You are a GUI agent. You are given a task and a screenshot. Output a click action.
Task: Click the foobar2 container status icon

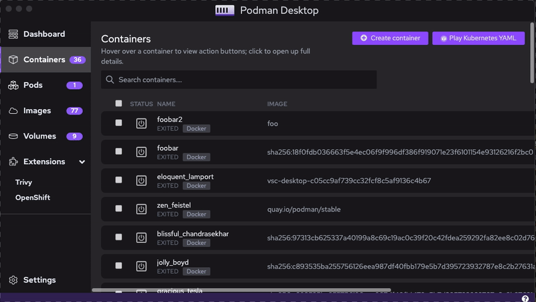pos(141,123)
